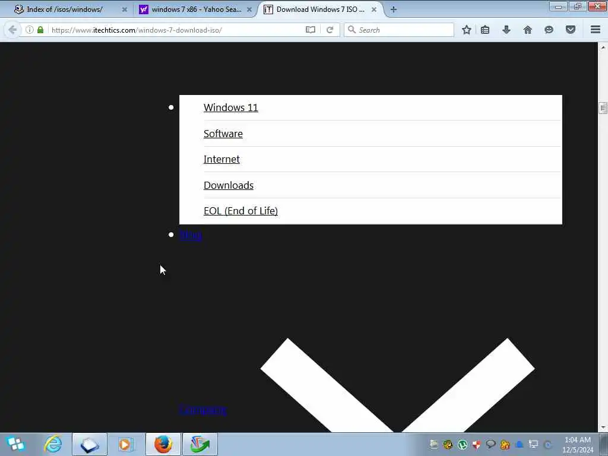
Task: Click the network tray icon
Action: pyautogui.click(x=534, y=444)
